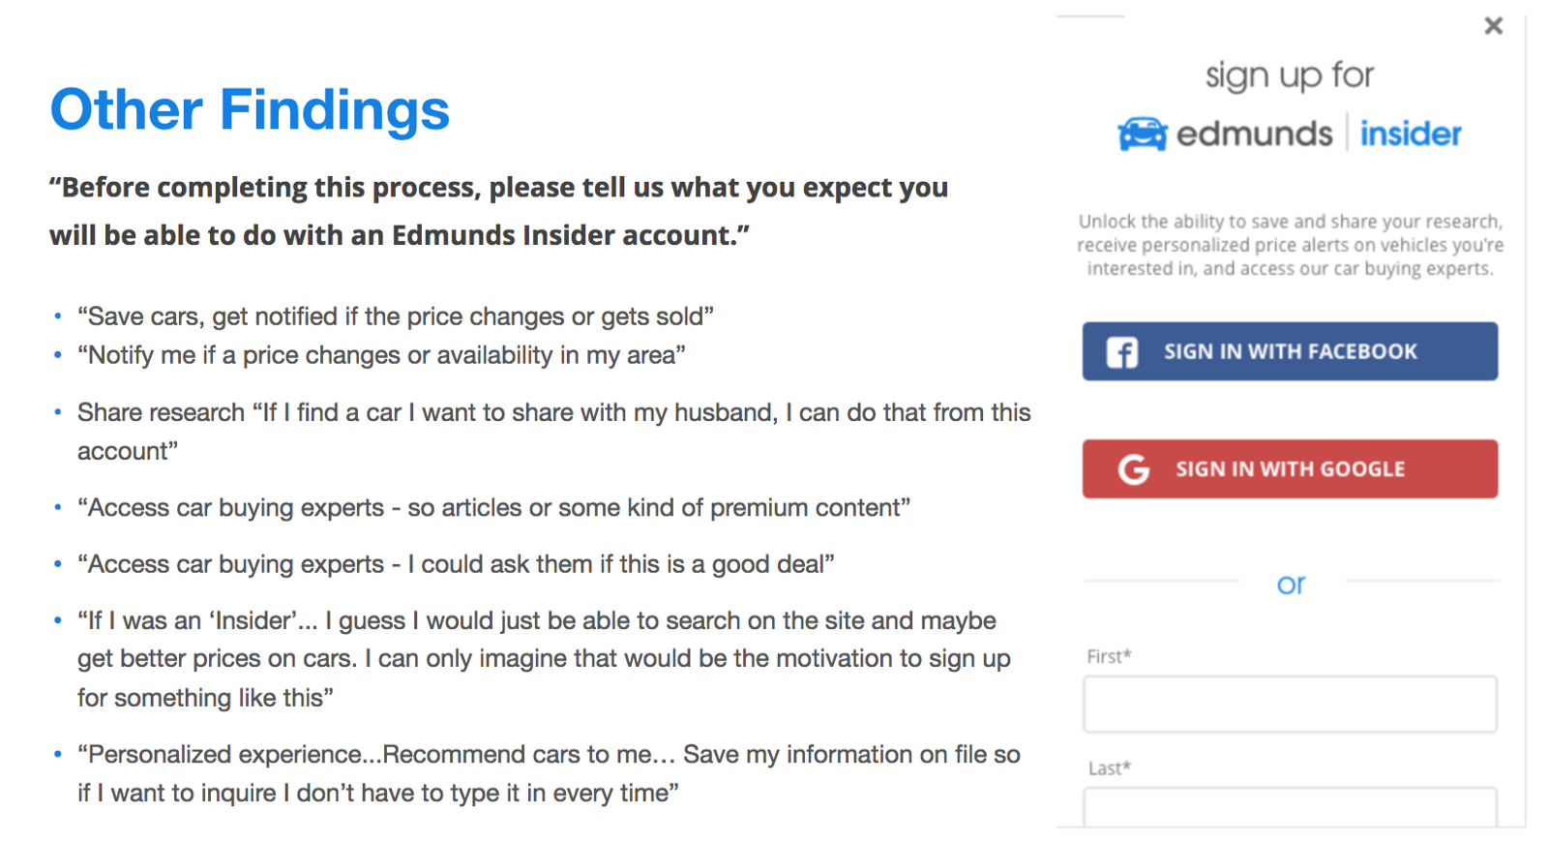
Task: Close the sign up dialog
Action: pyautogui.click(x=1493, y=26)
